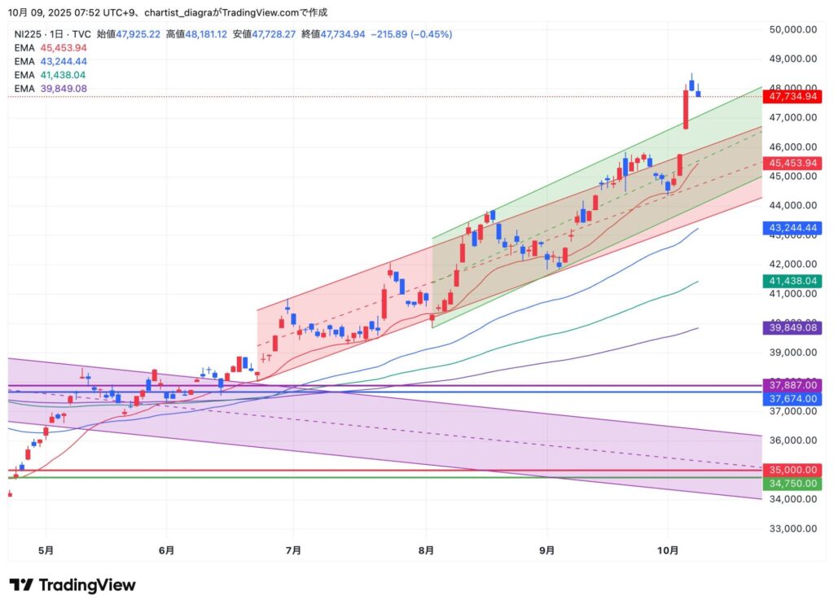Click the 5月 label on time axis
The width and height of the screenshot is (834, 609).
point(46,550)
